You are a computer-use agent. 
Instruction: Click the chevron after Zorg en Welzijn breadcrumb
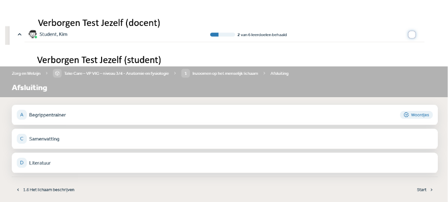tap(47, 74)
